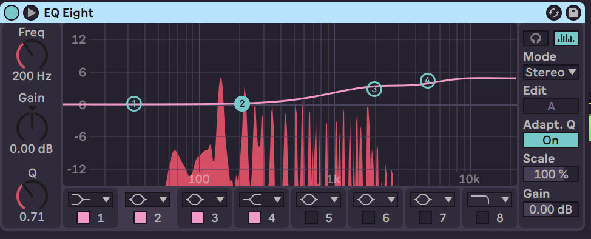
Task: Open filter type dropdown for band 1
Action: point(90,200)
